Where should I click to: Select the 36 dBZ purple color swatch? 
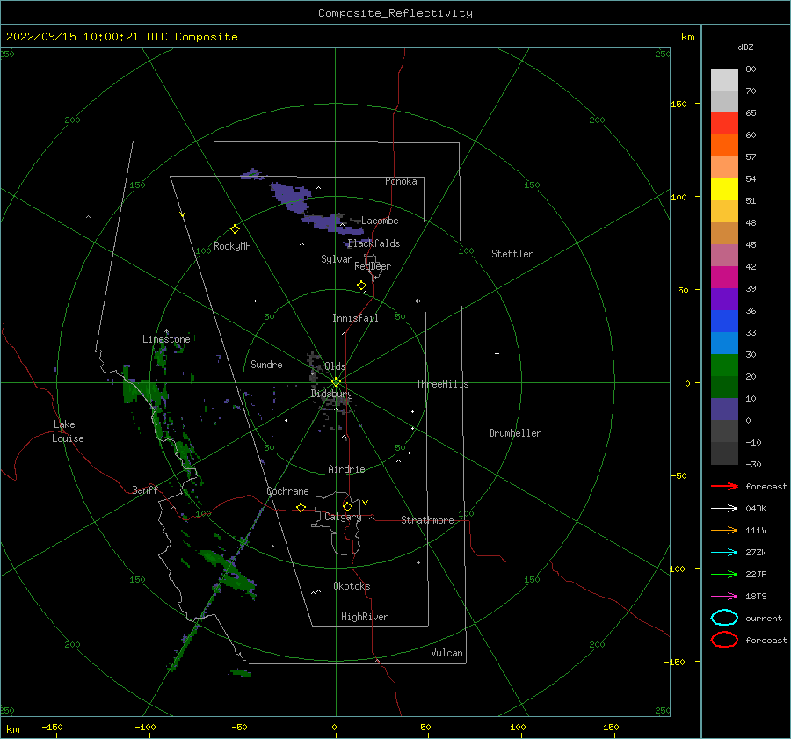point(724,299)
